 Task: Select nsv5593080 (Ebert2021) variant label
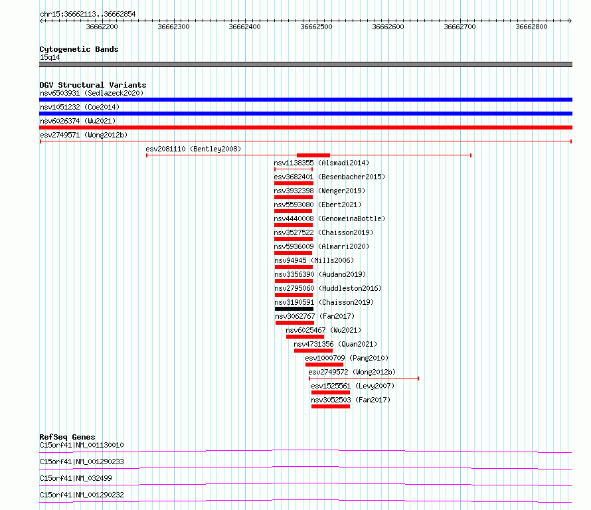(x=317, y=205)
